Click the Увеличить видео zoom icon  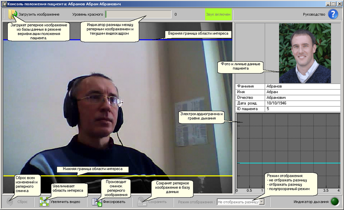pyautogui.click(x=44, y=202)
